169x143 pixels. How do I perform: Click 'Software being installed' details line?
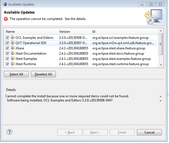pyautogui.click(x=59, y=100)
